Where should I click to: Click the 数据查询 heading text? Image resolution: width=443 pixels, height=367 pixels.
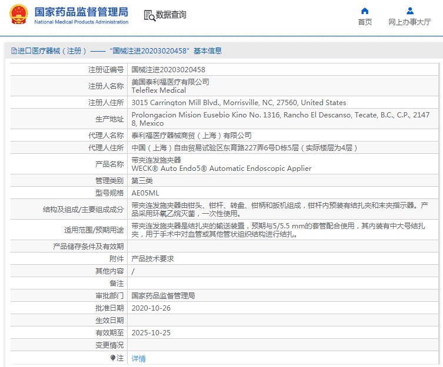coord(171,15)
